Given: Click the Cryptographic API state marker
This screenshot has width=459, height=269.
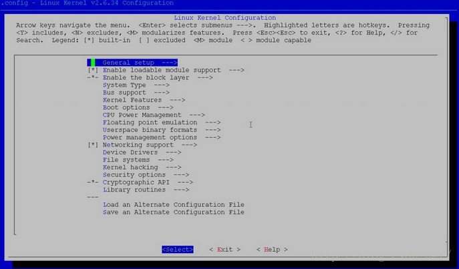Looking at the screenshot, I should pyautogui.click(x=93, y=182).
